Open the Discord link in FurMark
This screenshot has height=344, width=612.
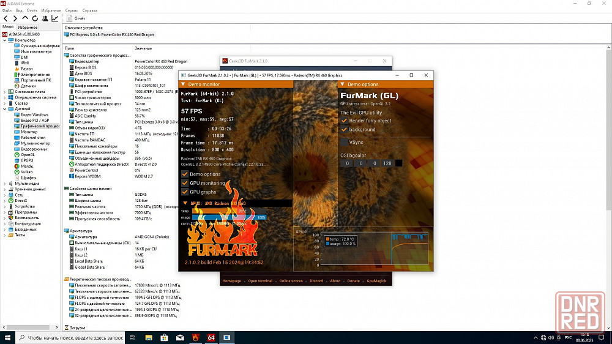316,281
